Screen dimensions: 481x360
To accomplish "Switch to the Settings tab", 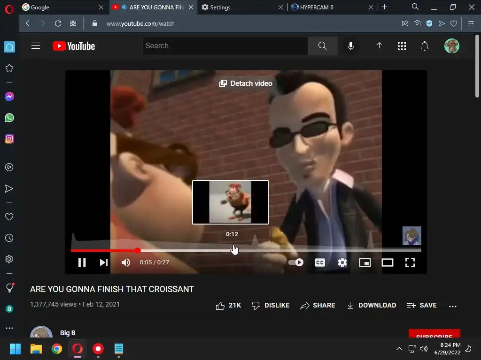I will pyautogui.click(x=239, y=7).
